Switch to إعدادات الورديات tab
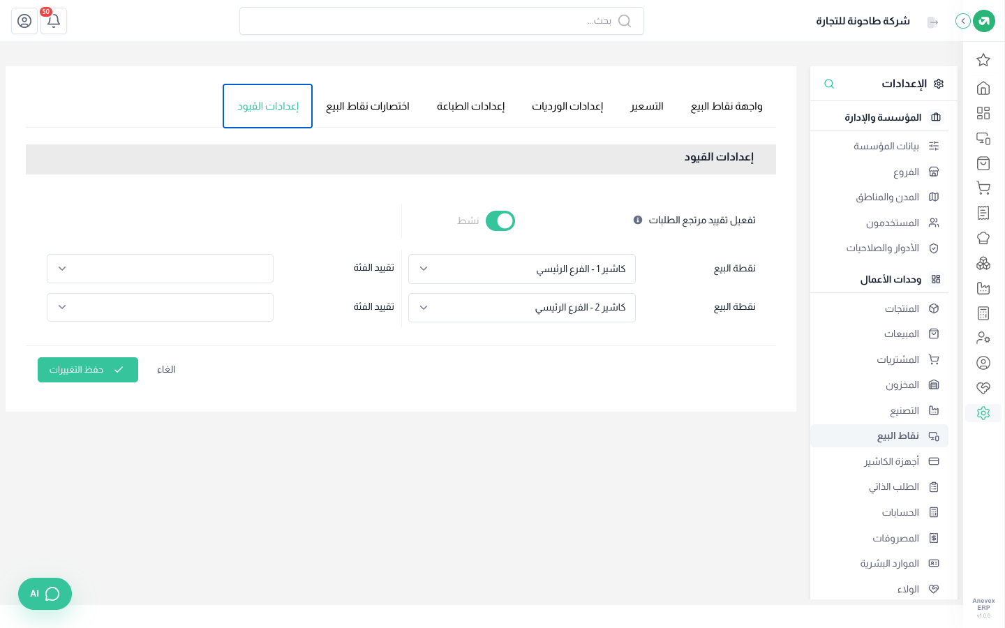The height and width of the screenshot is (628, 1005). 567,106
